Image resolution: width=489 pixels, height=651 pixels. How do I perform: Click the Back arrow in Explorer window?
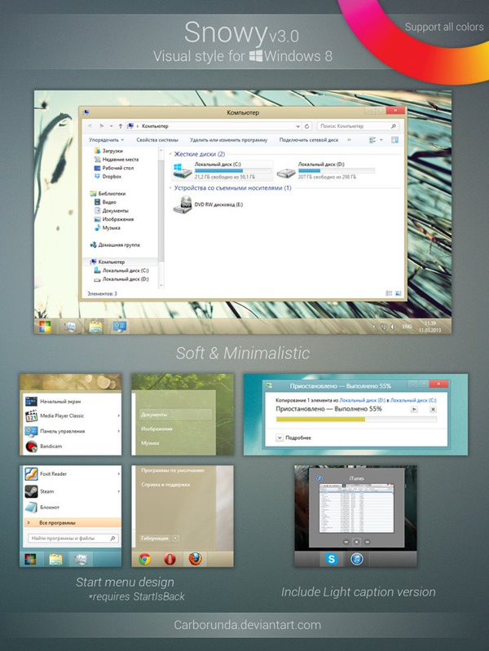(x=89, y=125)
